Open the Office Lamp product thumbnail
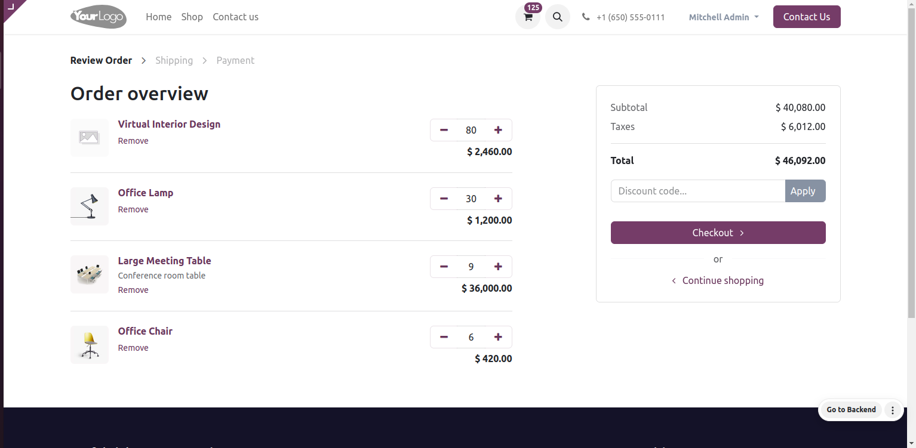 pos(90,206)
